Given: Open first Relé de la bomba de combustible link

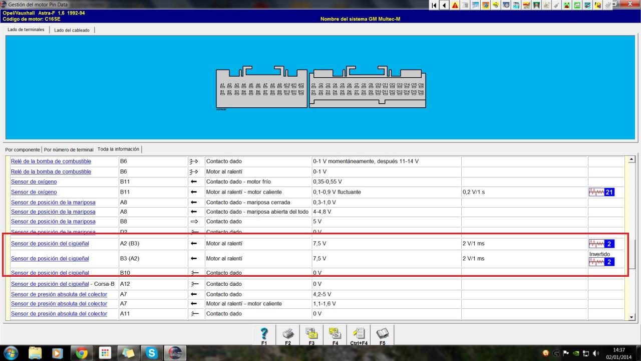Looking at the screenshot, I should (51, 161).
